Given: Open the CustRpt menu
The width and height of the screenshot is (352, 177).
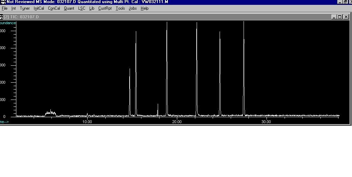Looking at the screenshot, I should (105, 8).
